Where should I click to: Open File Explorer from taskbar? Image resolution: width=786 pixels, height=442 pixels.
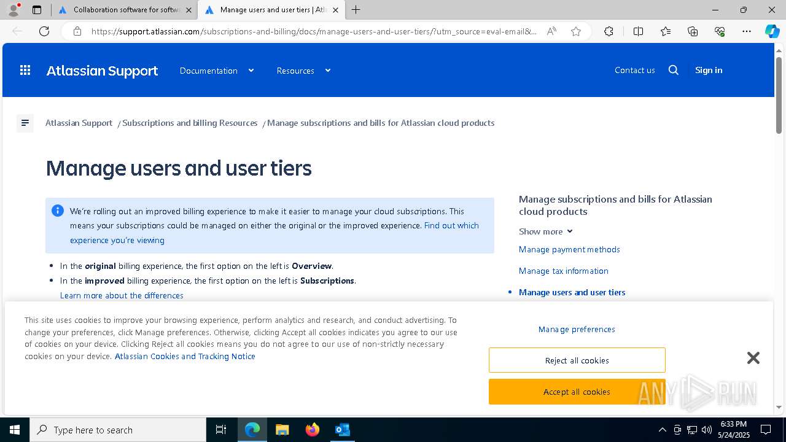tap(282, 430)
